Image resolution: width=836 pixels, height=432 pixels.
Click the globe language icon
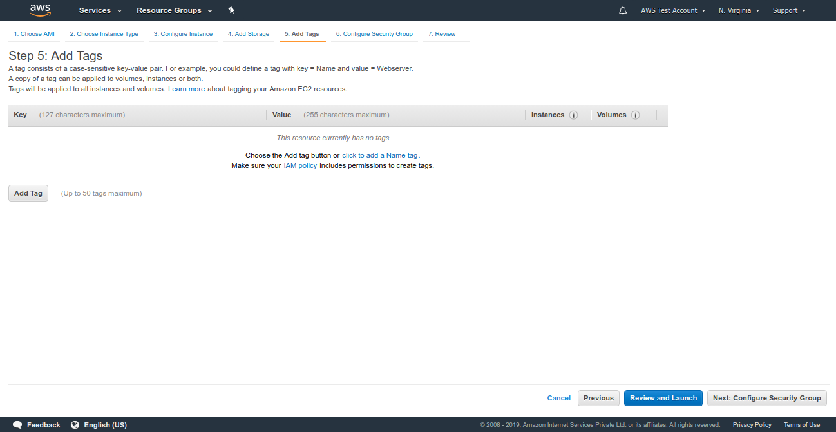[75, 425]
